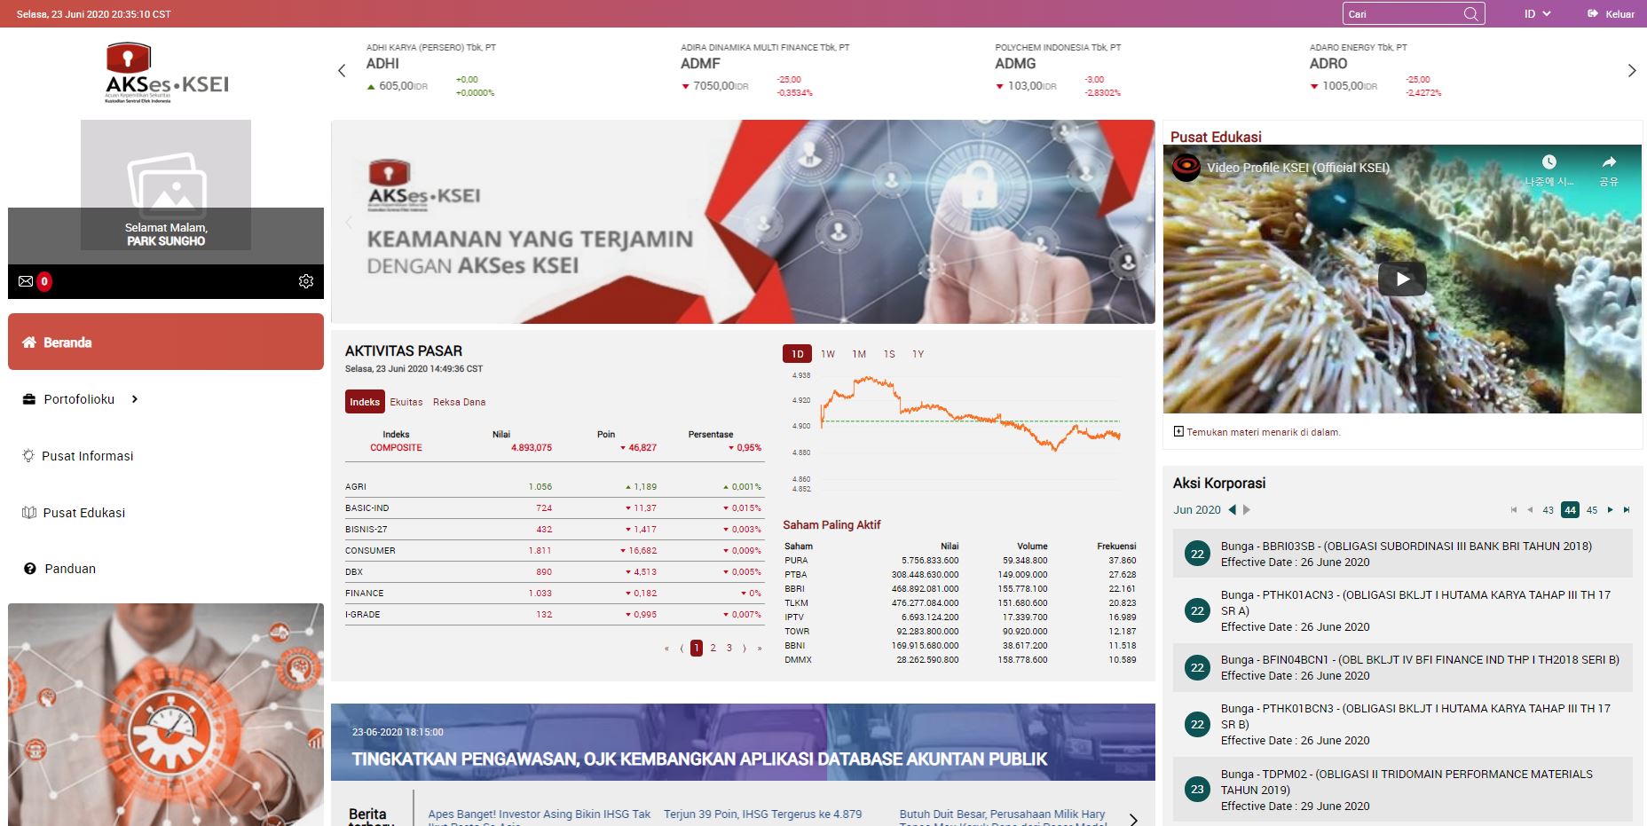The height and width of the screenshot is (826, 1647).
Task: Open Panduan help menu
Action: pos(59,569)
